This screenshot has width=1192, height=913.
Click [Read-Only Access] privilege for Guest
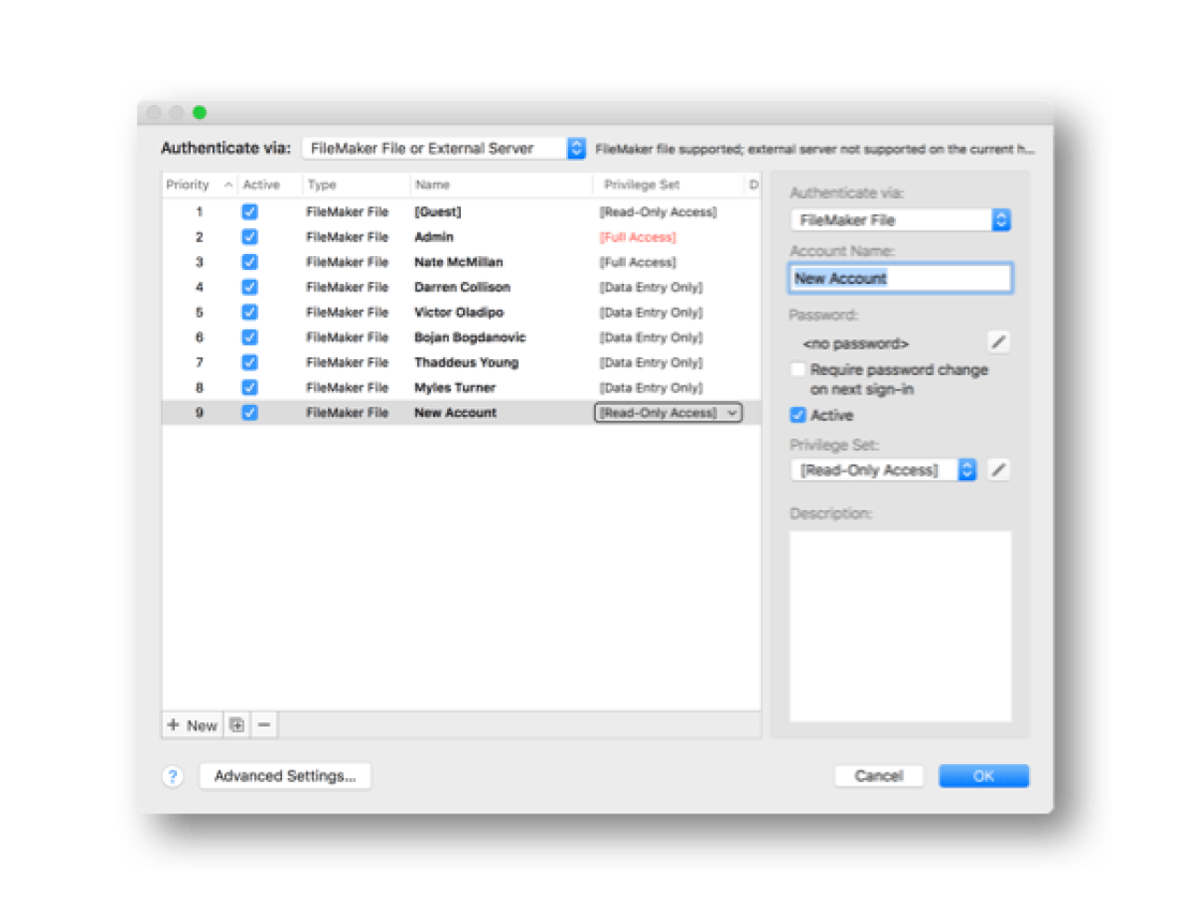point(658,212)
